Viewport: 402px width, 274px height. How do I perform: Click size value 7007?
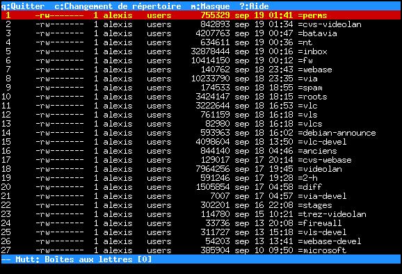point(220,196)
